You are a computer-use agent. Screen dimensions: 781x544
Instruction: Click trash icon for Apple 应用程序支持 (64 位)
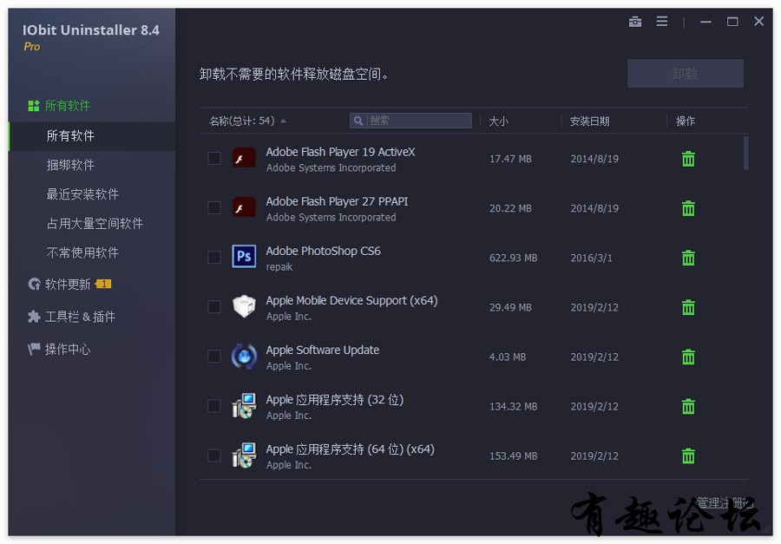click(x=688, y=456)
